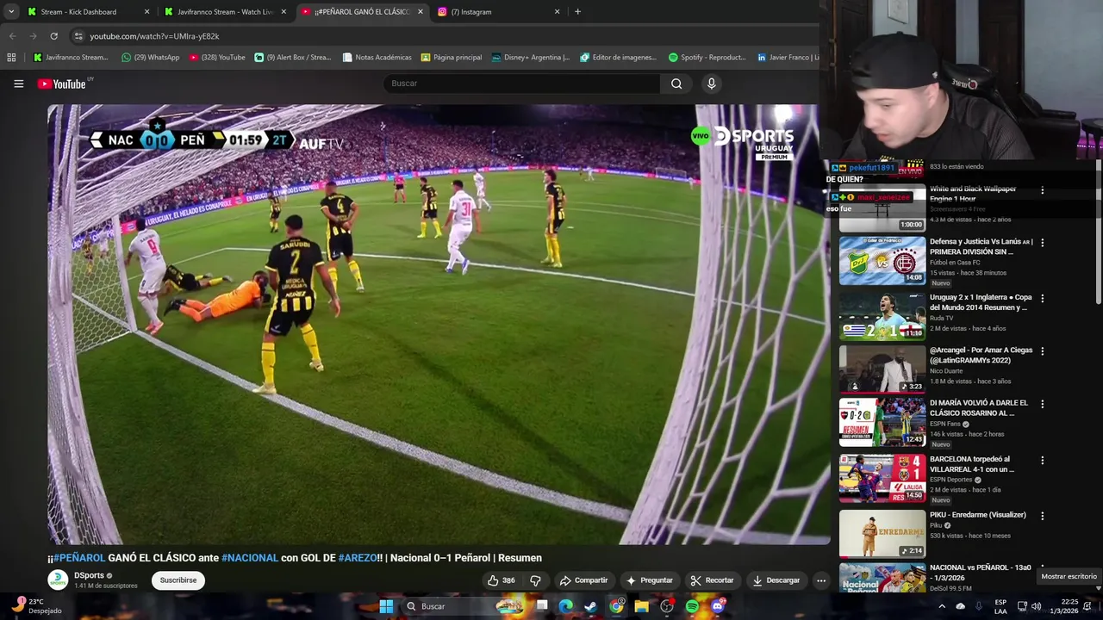1103x620 pixels.
Task: Close the Instagram browser tab
Action: point(557,12)
